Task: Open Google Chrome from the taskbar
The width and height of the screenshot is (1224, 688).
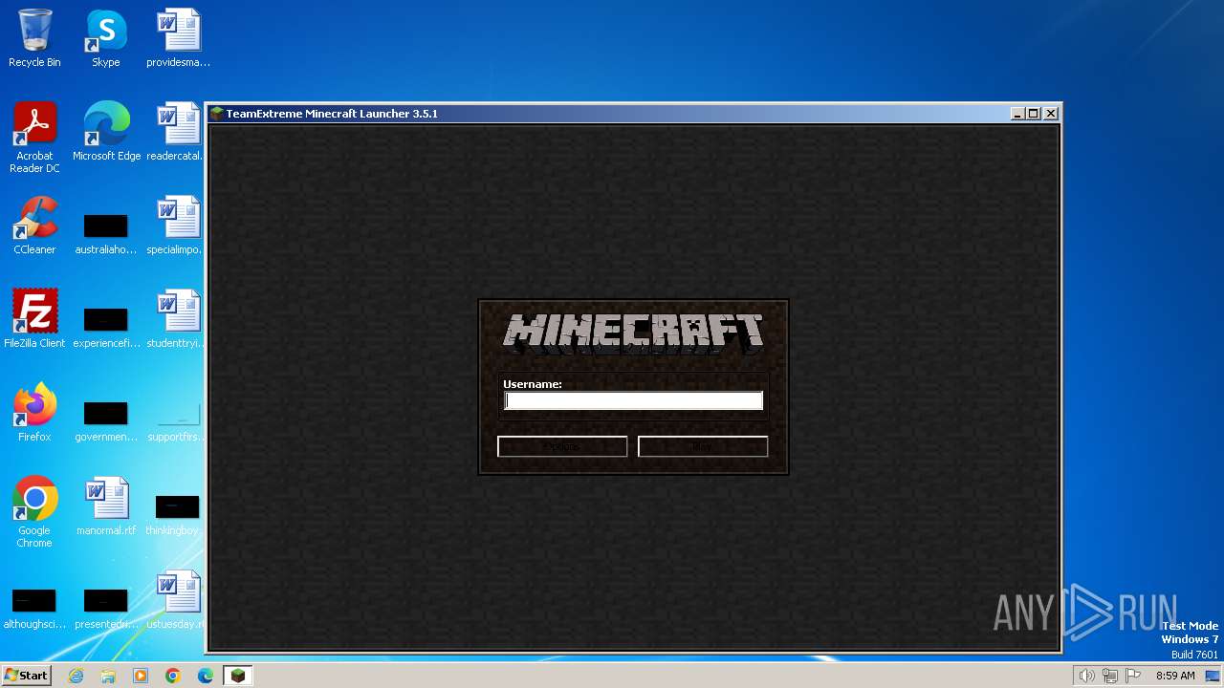Action: [173, 676]
